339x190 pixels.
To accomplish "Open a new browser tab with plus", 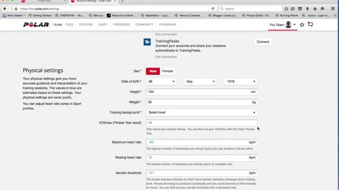I will (122, 1).
